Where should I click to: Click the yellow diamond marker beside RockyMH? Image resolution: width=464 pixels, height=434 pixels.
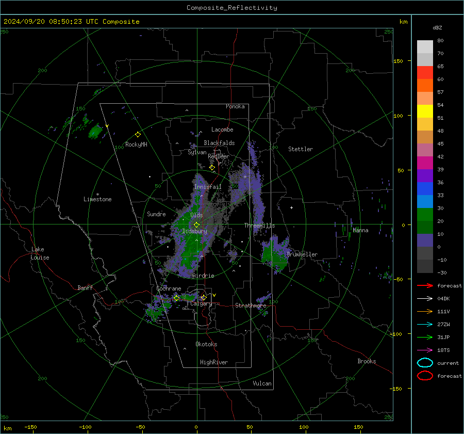[x=138, y=135]
